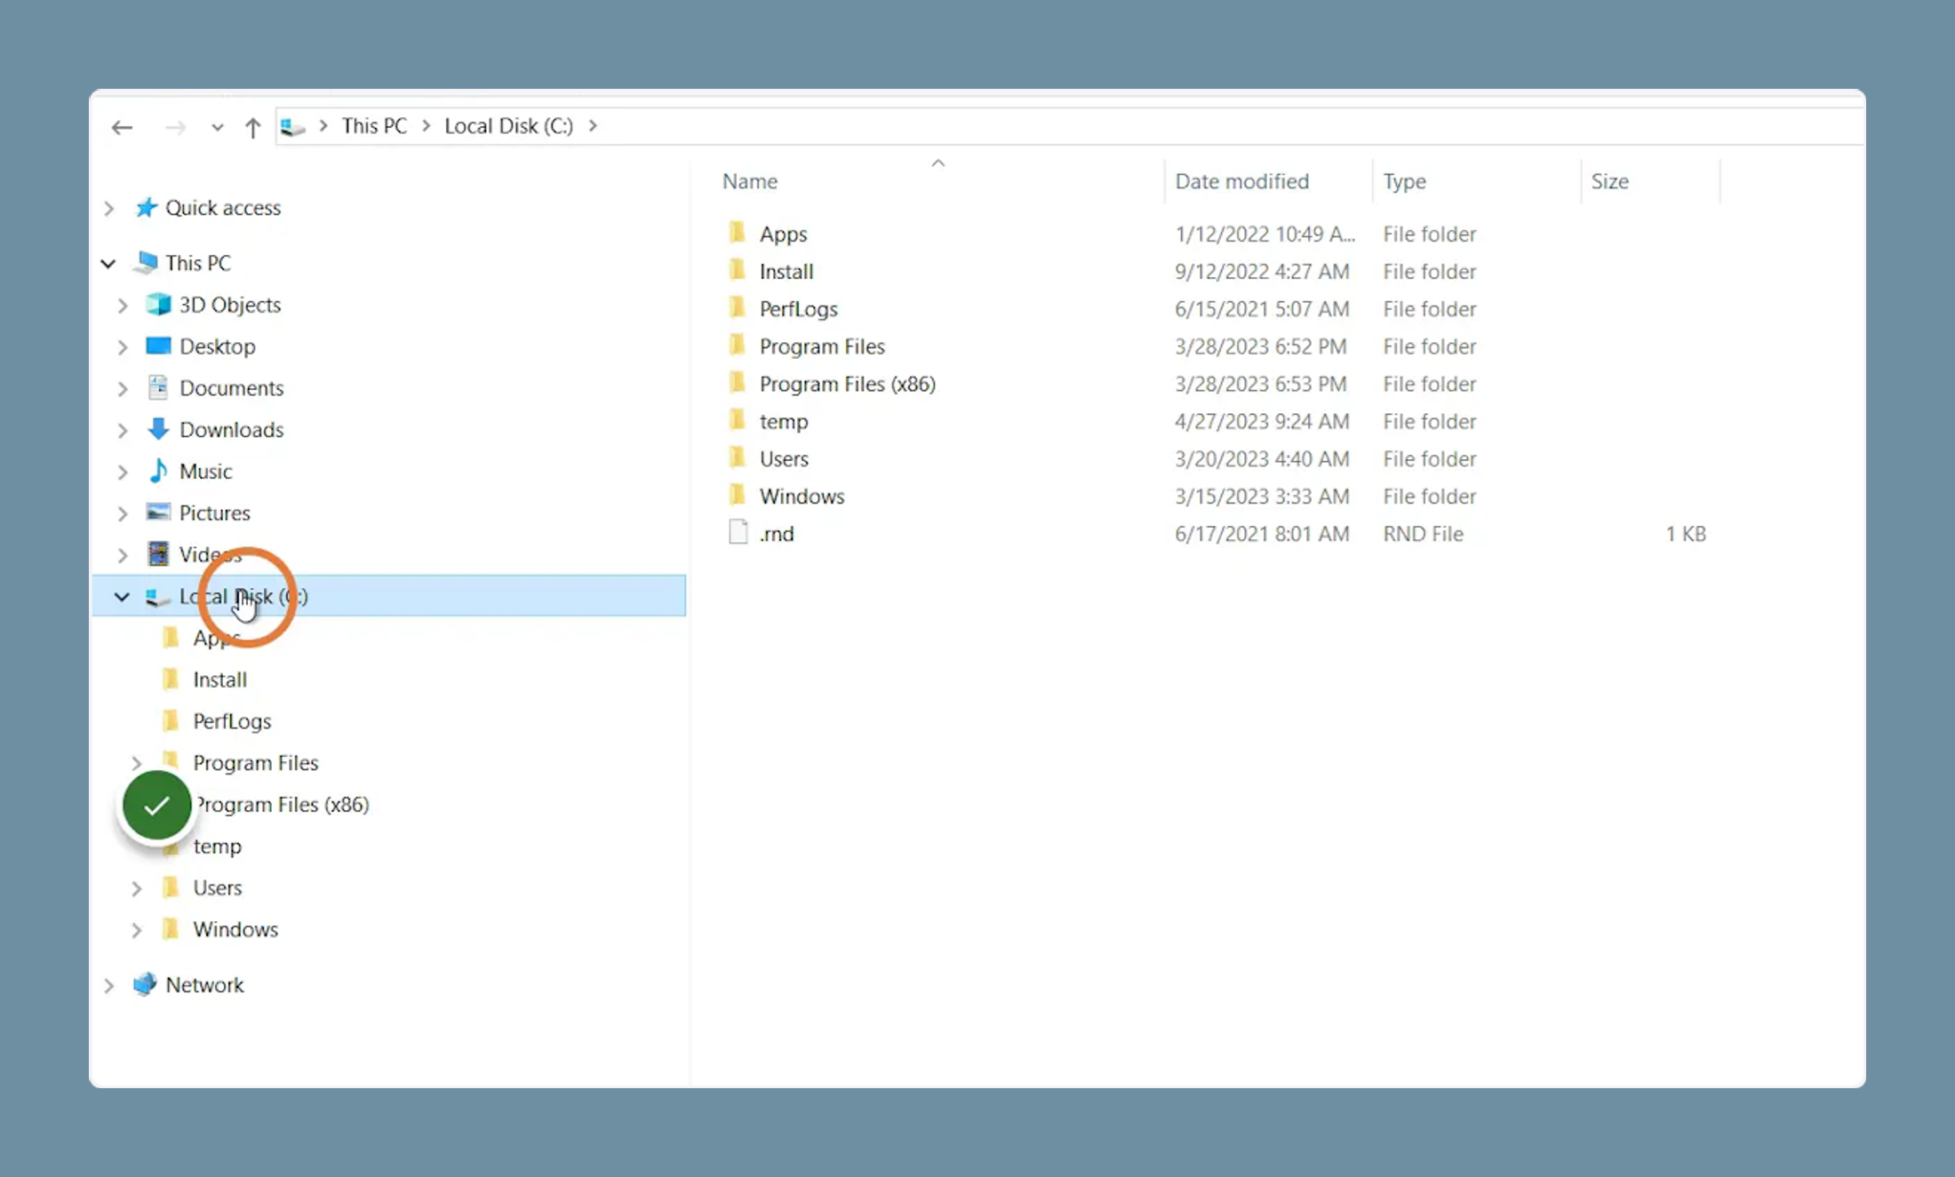This screenshot has height=1177, width=1955.
Task: Open chevron after Local Disk (C:) breadcrumb
Action: [593, 126]
